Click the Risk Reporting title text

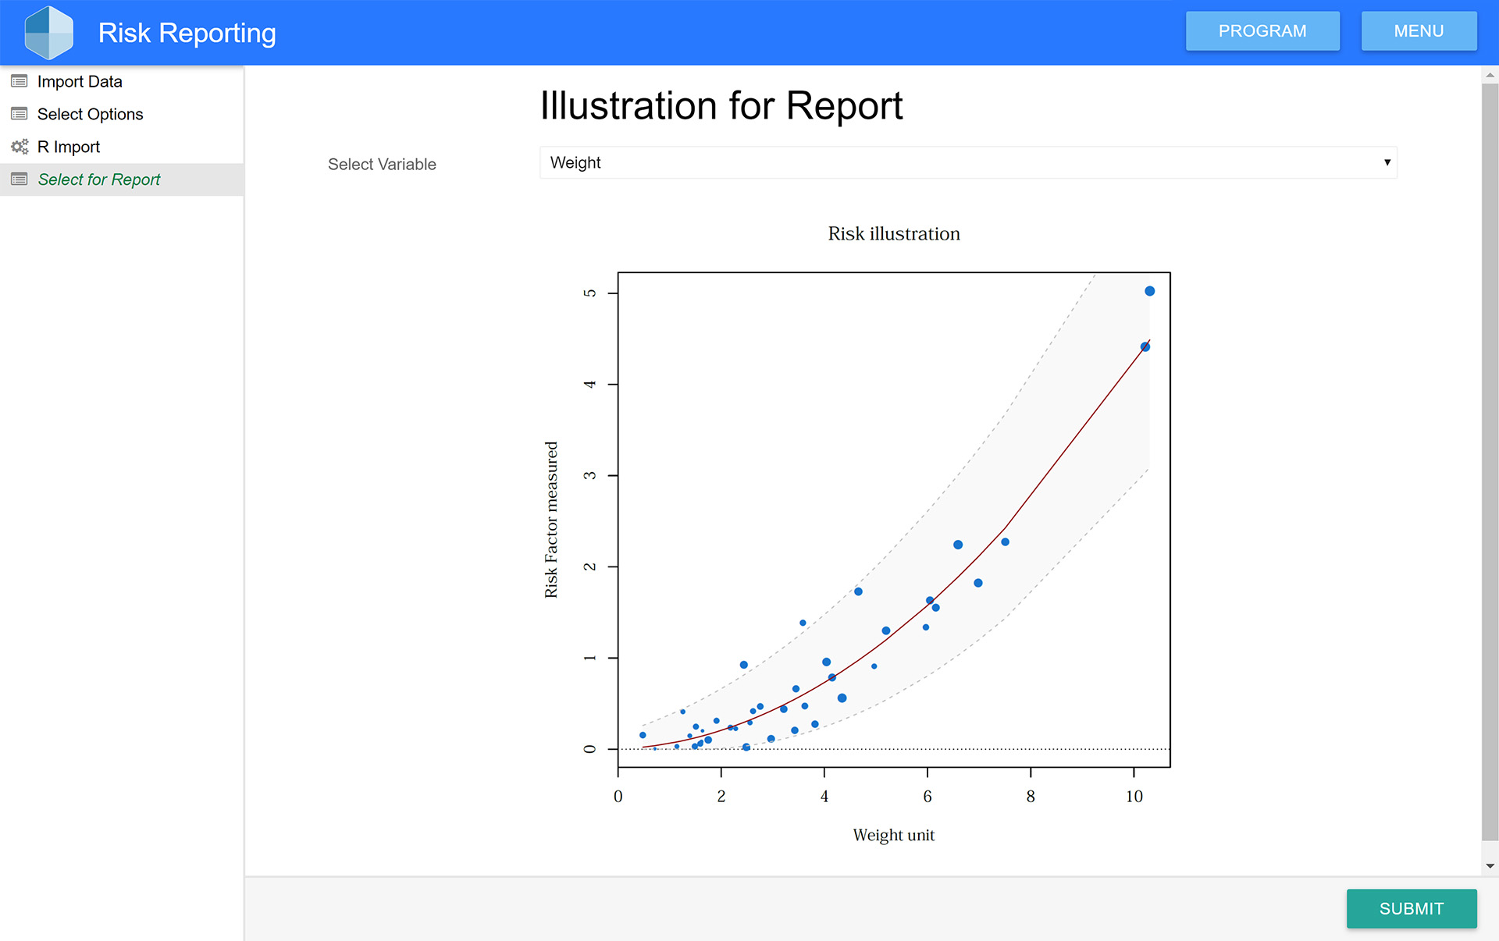click(x=187, y=33)
